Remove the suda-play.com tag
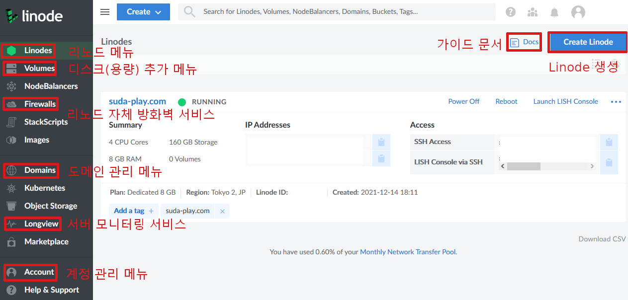628x300 pixels. tap(222, 211)
